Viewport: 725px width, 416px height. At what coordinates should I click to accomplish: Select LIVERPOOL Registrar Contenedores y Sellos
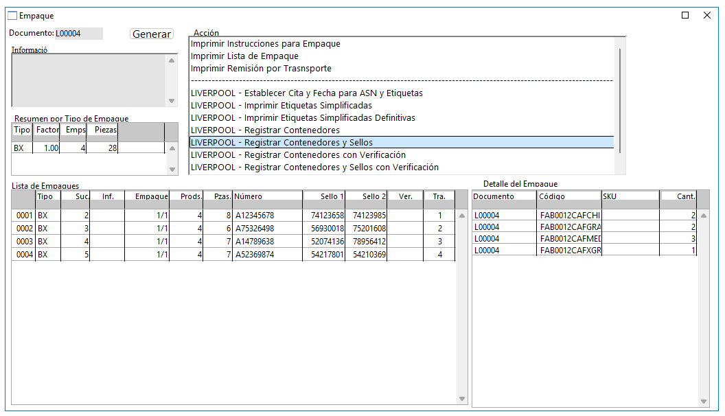(x=402, y=143)
